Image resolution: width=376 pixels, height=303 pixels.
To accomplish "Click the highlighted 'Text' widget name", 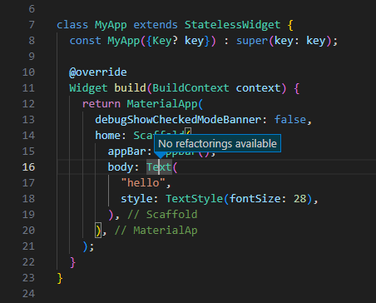I will (x=159, y=167).
